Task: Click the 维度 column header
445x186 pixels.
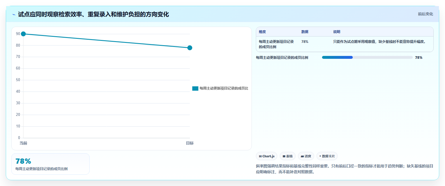Action: point(262,32)
